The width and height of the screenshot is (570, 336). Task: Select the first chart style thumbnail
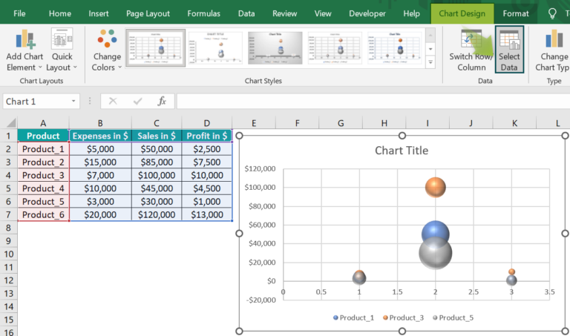tap(156, 48)
